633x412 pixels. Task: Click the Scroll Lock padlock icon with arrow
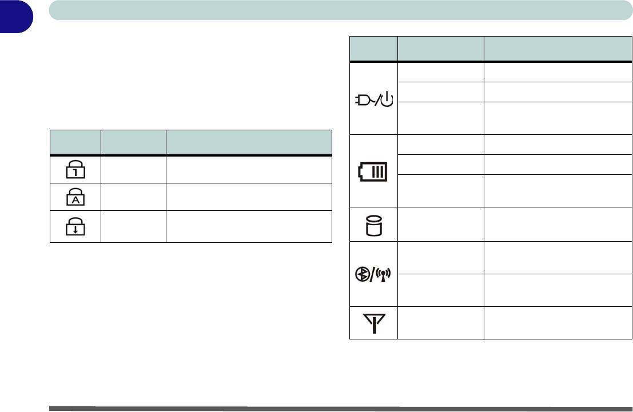[75, 227]
